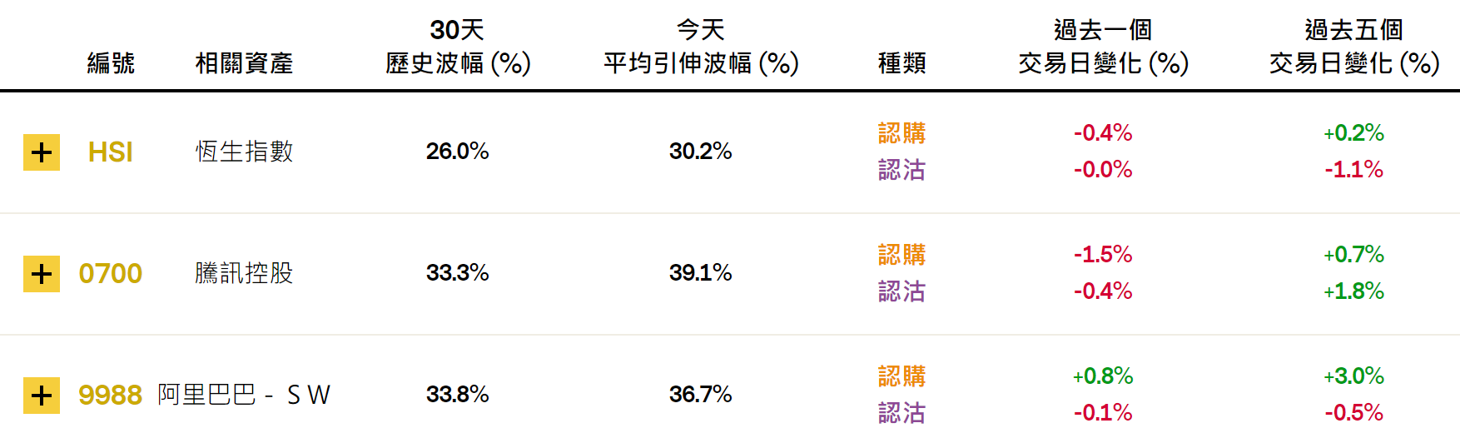Screen dimensions: 1460x443
Task: Sort by 相關資產 column header
Action: tap(244, 63)
